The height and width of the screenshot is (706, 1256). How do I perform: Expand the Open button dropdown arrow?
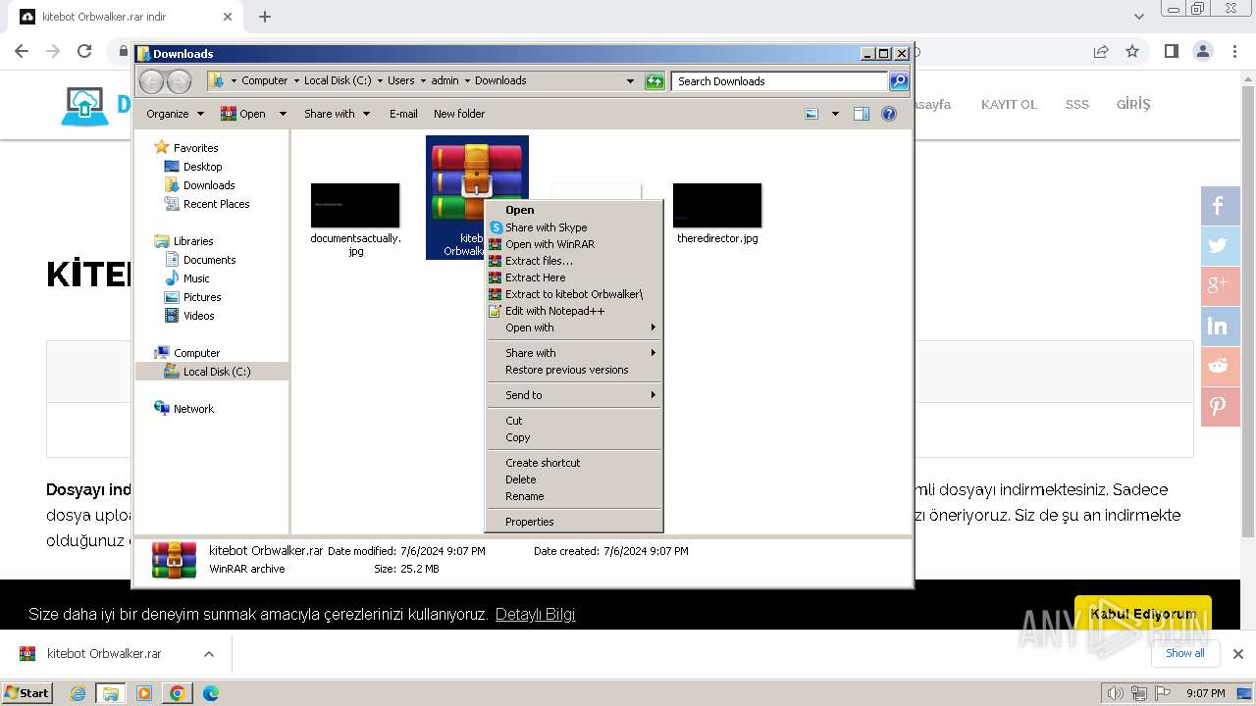[x=283, y=114]
